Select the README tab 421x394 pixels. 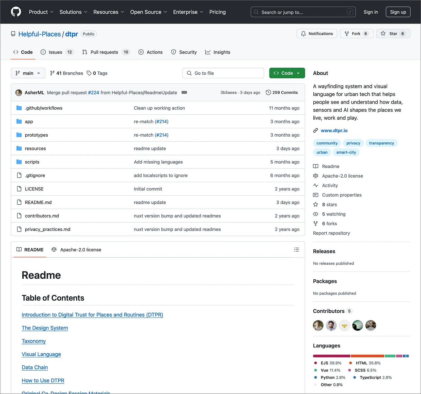[30, 250]
